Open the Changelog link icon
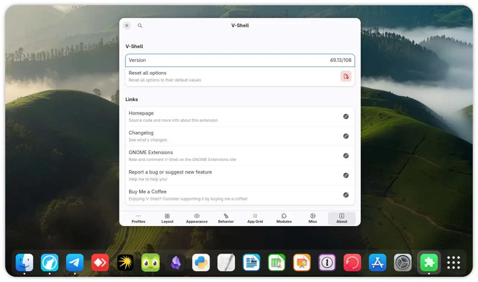 (x=346, y=136)
